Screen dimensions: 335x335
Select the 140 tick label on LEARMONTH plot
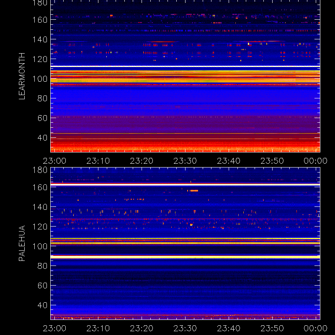tap(40, 39)
